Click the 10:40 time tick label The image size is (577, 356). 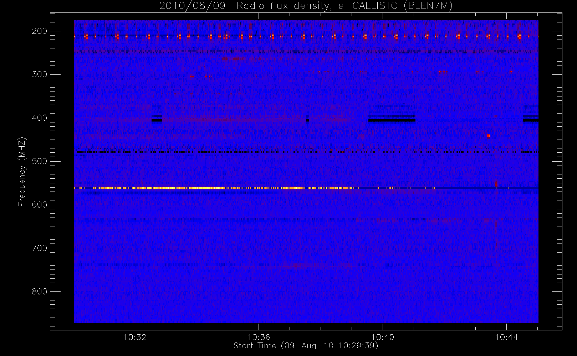click(x=383, y=337)
